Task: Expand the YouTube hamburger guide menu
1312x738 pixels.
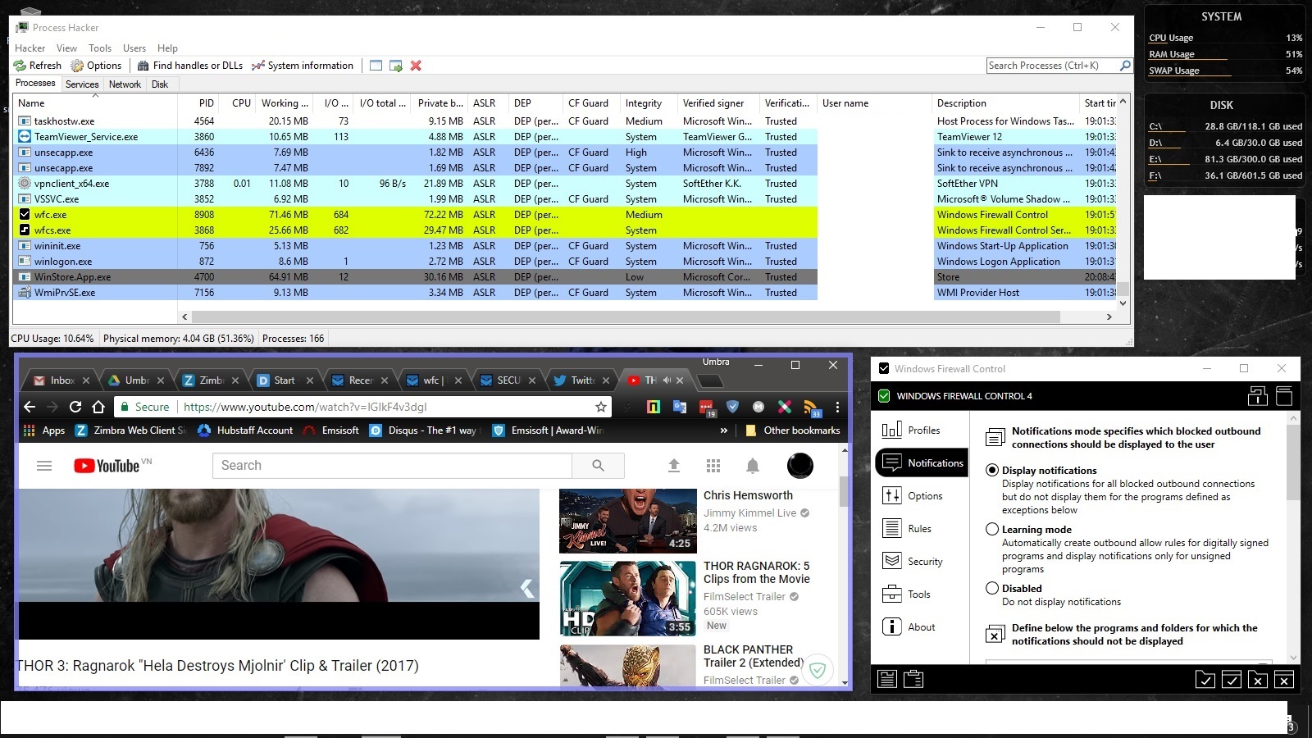Action: click(x=44, y=466)
